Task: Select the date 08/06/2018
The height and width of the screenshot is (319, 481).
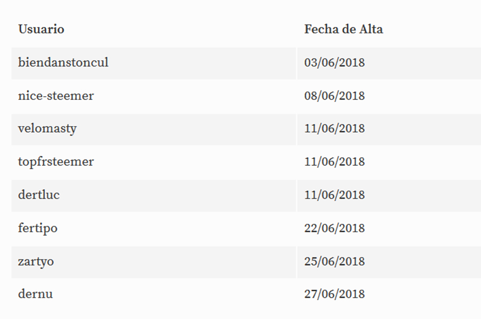Action: [x=334, y=96]
